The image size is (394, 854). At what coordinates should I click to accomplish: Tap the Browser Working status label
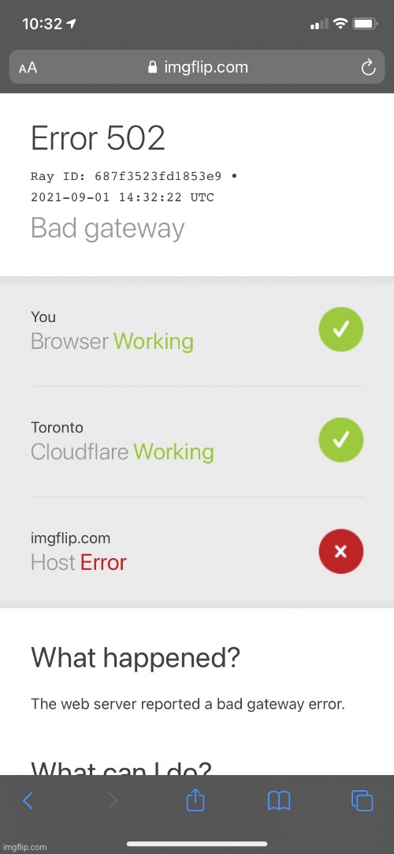[x=112, y=342]
